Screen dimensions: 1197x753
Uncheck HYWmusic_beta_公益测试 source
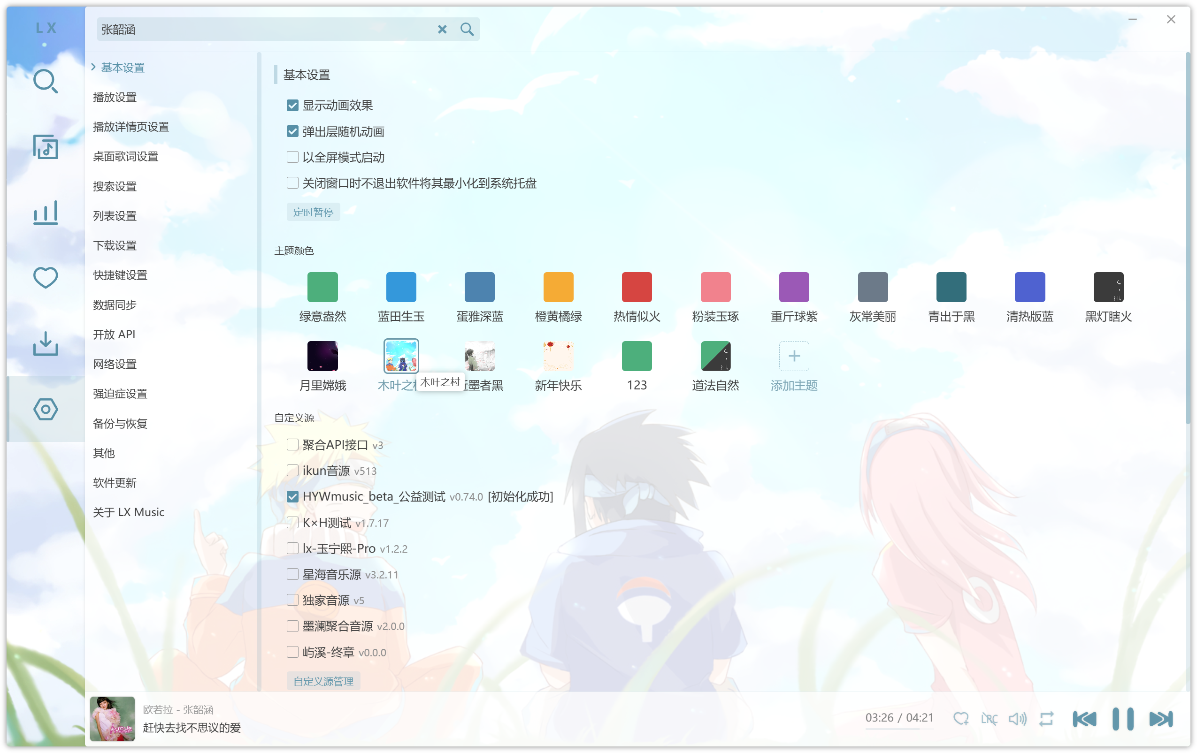(x=292, y=496)
